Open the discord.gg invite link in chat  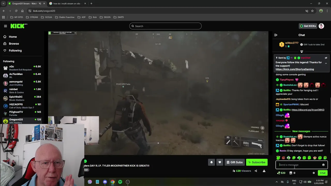[308, 110]
